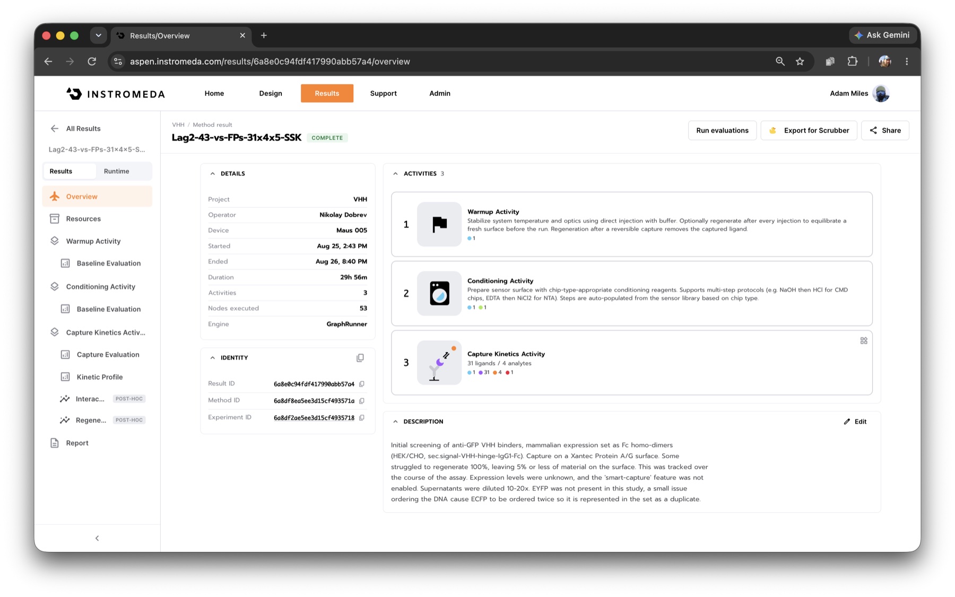This screenshot has height=597, width=955.
Task: Reload the browser page
Action: 92,62
